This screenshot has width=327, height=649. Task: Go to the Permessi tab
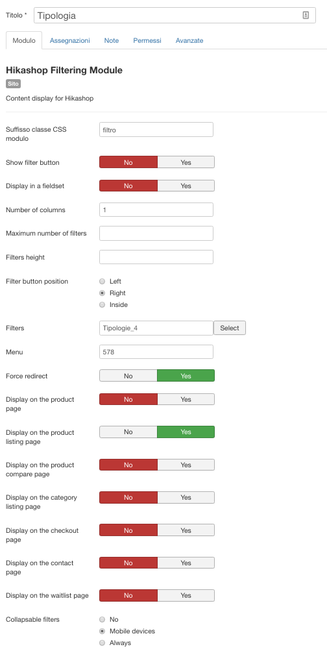pyautogui.click(x=147, y=40)
